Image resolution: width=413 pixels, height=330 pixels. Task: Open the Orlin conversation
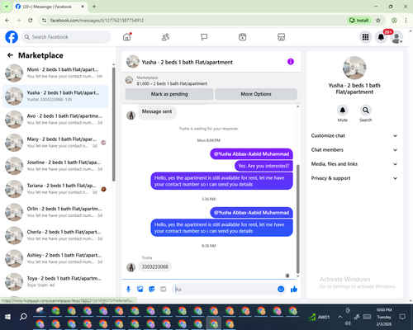(55, 212)
